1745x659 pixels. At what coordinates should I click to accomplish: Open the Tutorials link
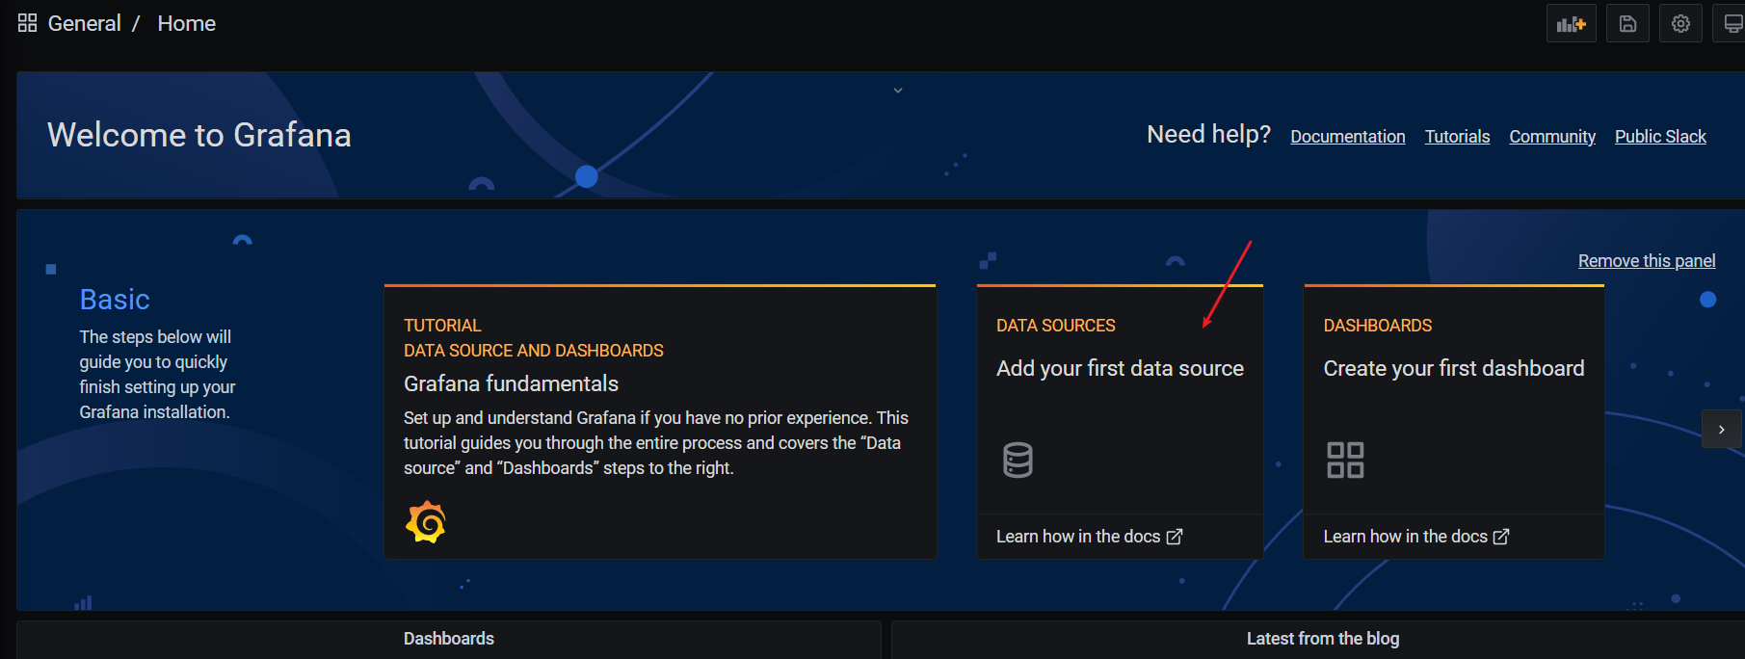coord(1457,137)
